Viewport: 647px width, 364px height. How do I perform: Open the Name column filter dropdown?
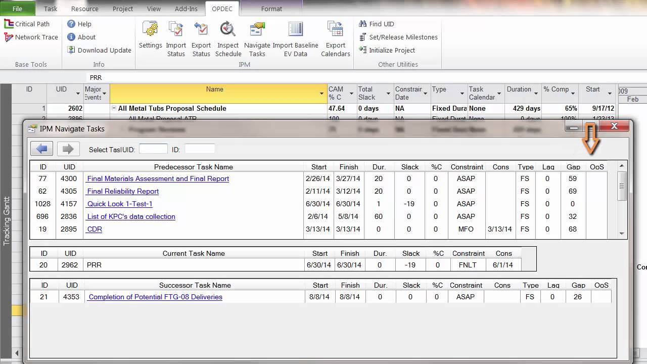pyautogui.click(x=322, y=94)
